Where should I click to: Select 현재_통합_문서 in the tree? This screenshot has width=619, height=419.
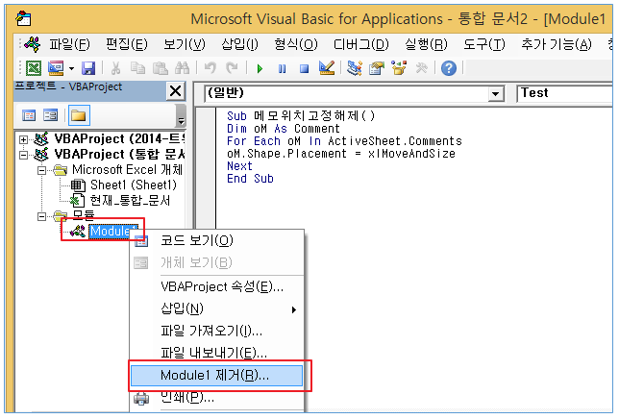(131, 201)
